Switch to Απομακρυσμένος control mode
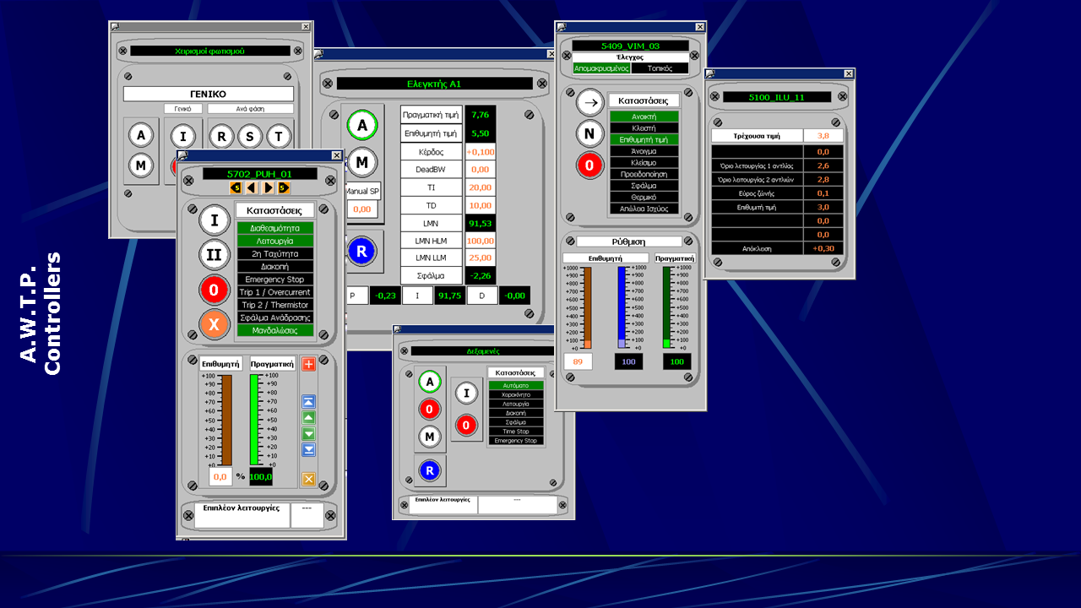Screen dimensions: 1081x608 click(x=600, y=68)
